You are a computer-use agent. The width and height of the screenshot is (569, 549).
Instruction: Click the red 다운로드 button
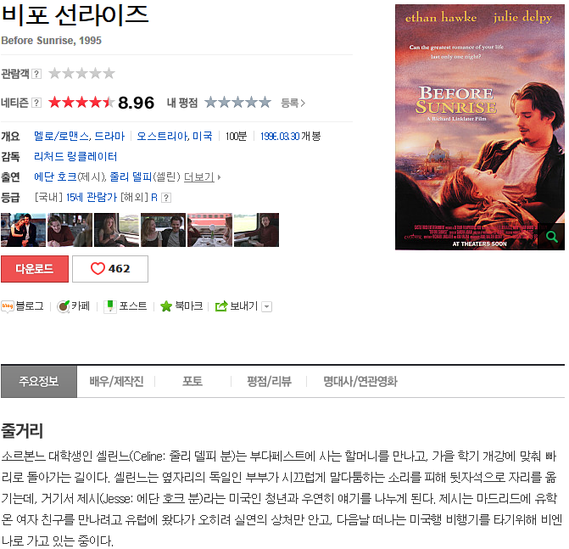tap(35, 269)
